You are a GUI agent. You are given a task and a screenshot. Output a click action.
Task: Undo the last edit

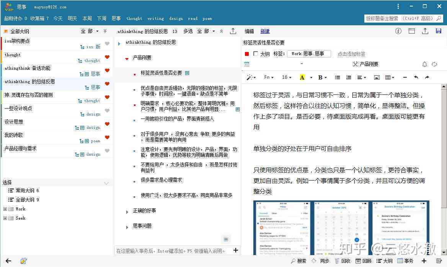(416, 77)
